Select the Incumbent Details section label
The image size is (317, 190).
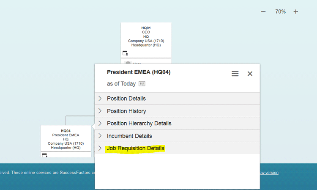coord(129,136)
